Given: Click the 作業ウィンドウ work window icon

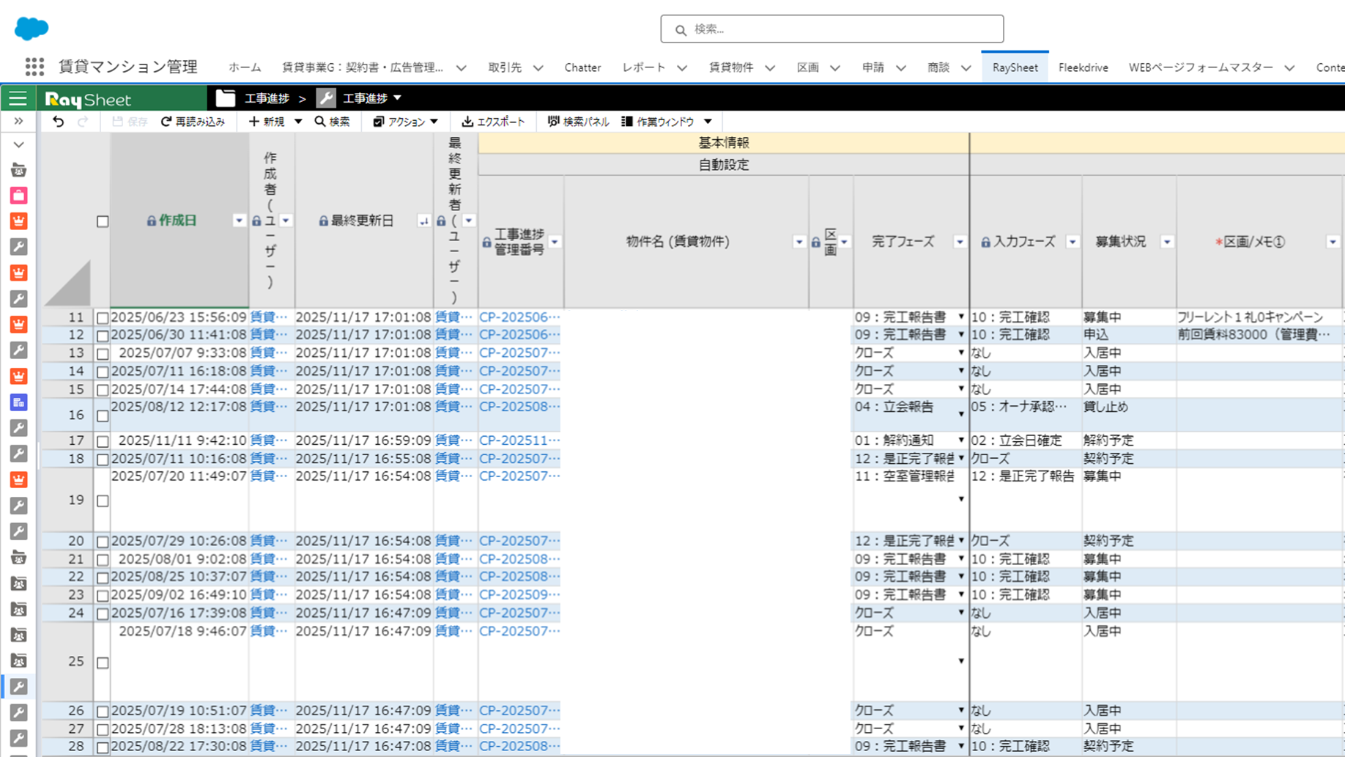Looking at the screenshot, I should point(626,121).
